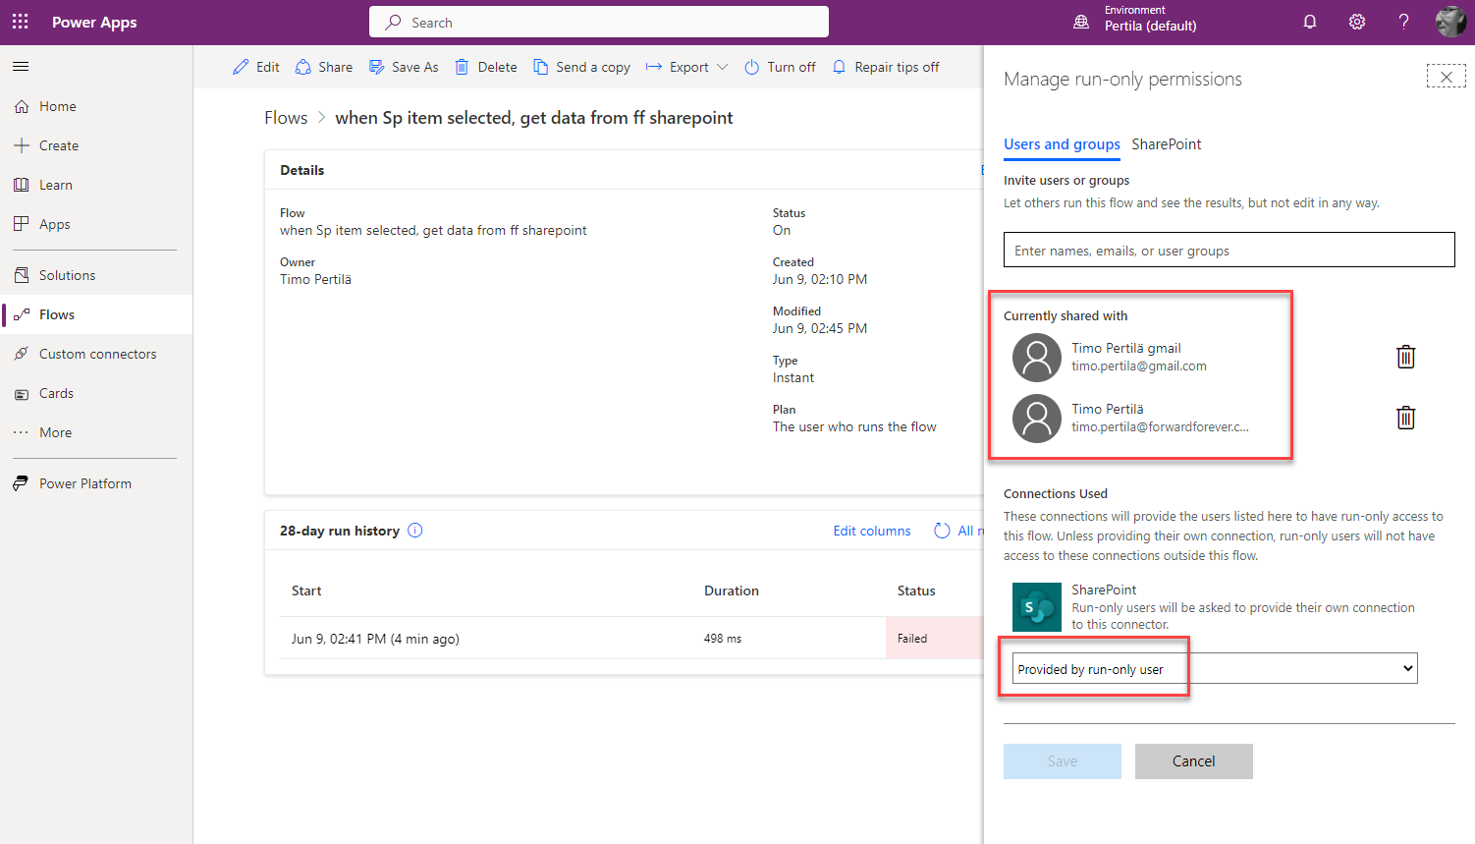1475x844 pixels.
Task: Open the Edit columns link
Action: pyautogui.click(x=872, y=531)
